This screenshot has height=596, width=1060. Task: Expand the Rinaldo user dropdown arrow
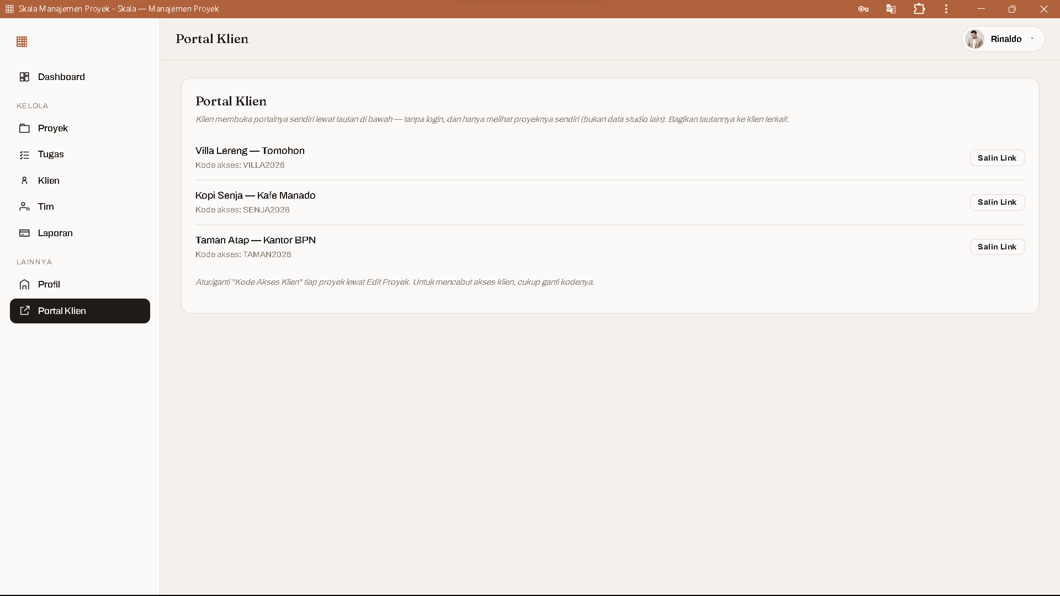1032,39
